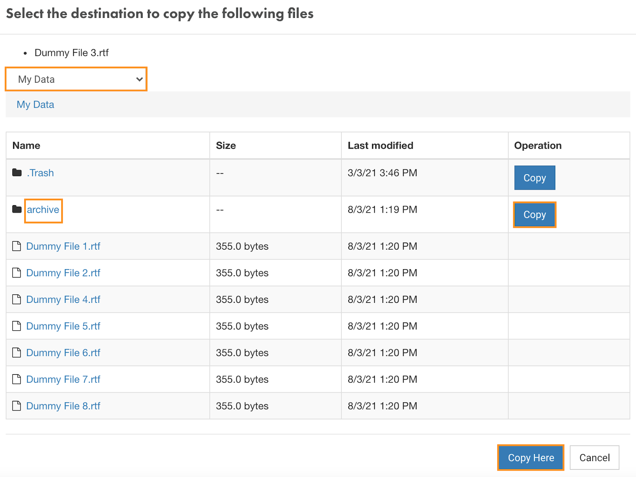Click the Last modified column header

pyautogui.click(x=380, y=145)
